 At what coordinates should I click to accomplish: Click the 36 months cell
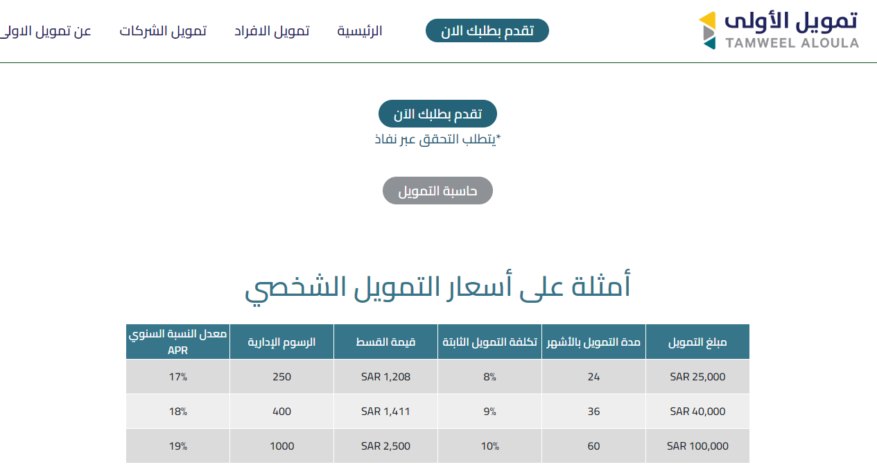click(593, 412)
